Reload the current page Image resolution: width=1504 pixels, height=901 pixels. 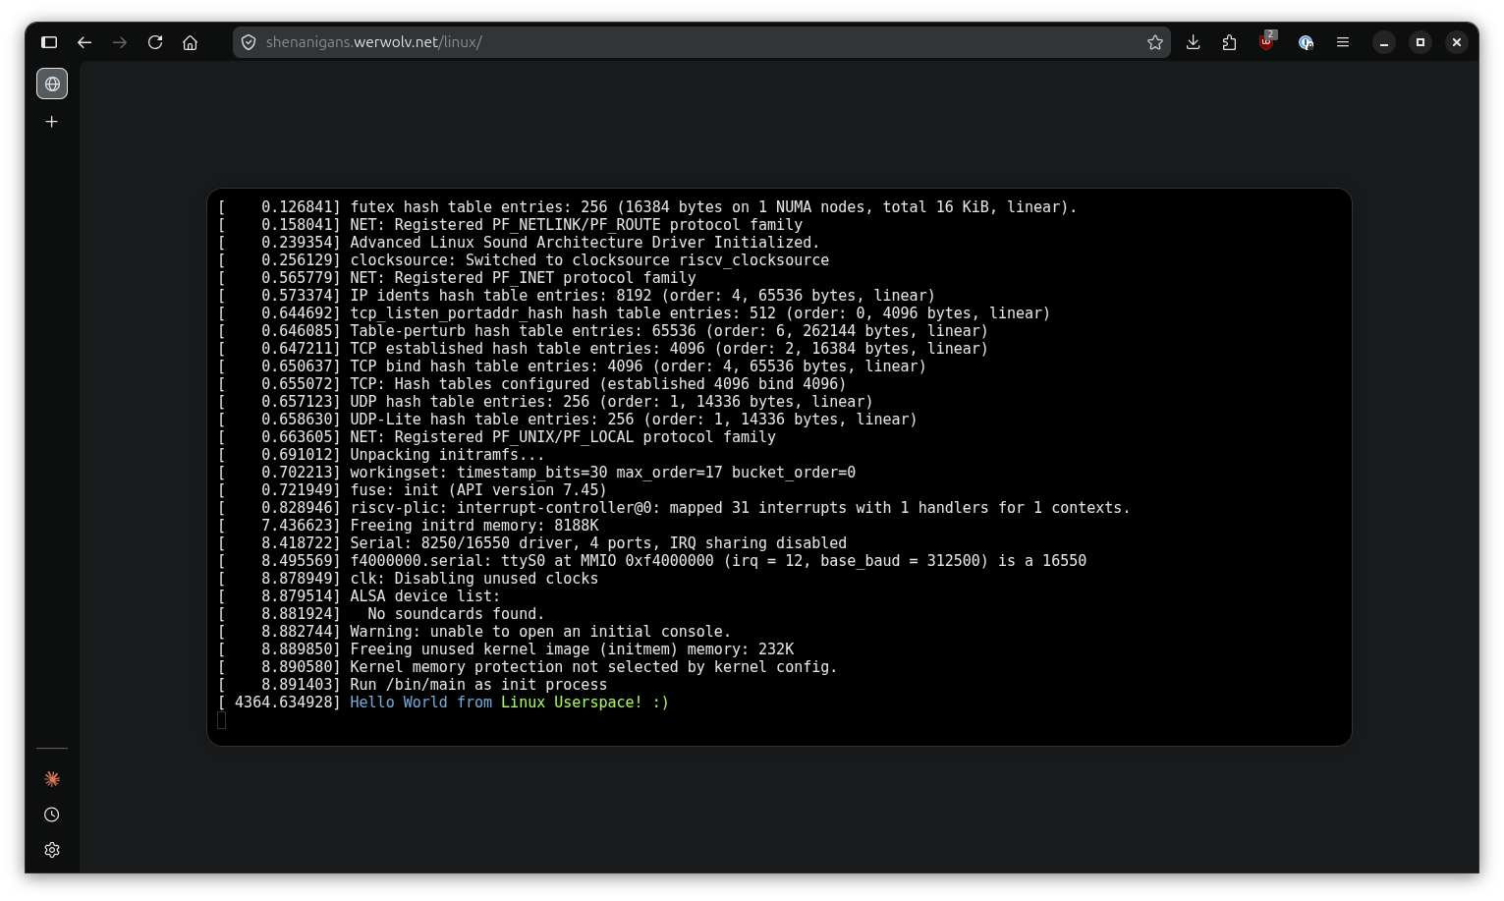155,42
